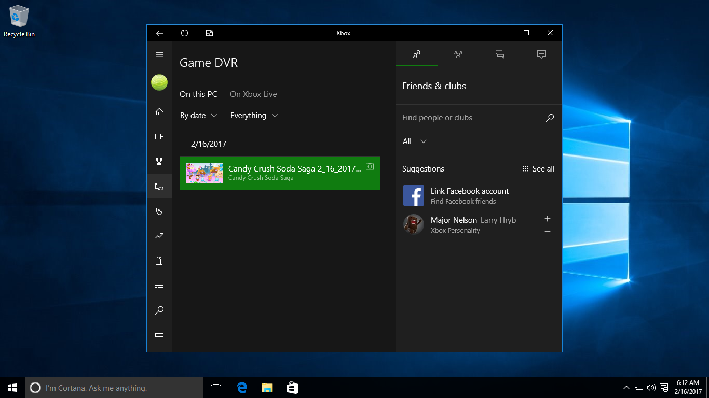Click the search magnifier in the friends panel

550,118
